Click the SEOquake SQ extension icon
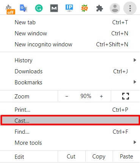The height and width of the screenshot is (163, 140). 84,8
